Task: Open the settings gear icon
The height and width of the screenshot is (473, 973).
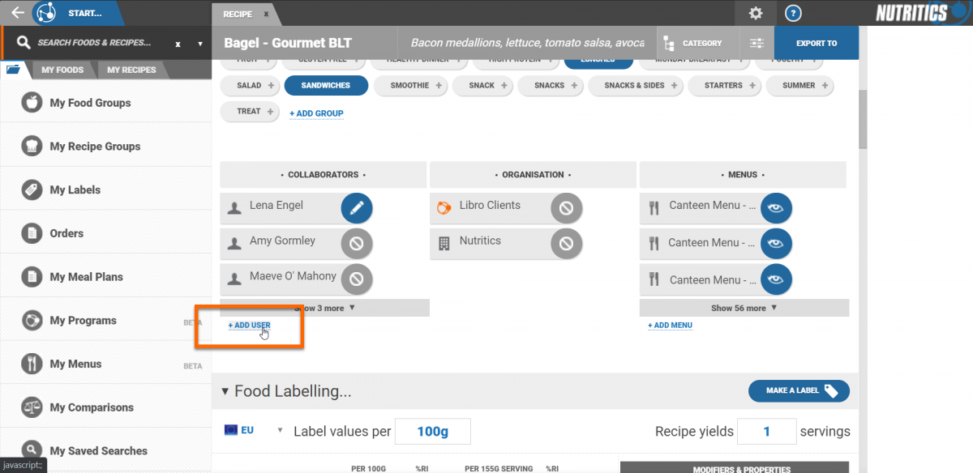Action: [756, 13]
